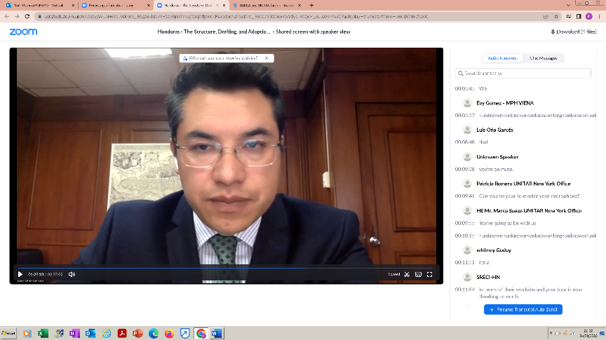Switch to the Chat Messages tab
Image resolution: width=606 pixels, height=340 pixels.
coord(543,58)
